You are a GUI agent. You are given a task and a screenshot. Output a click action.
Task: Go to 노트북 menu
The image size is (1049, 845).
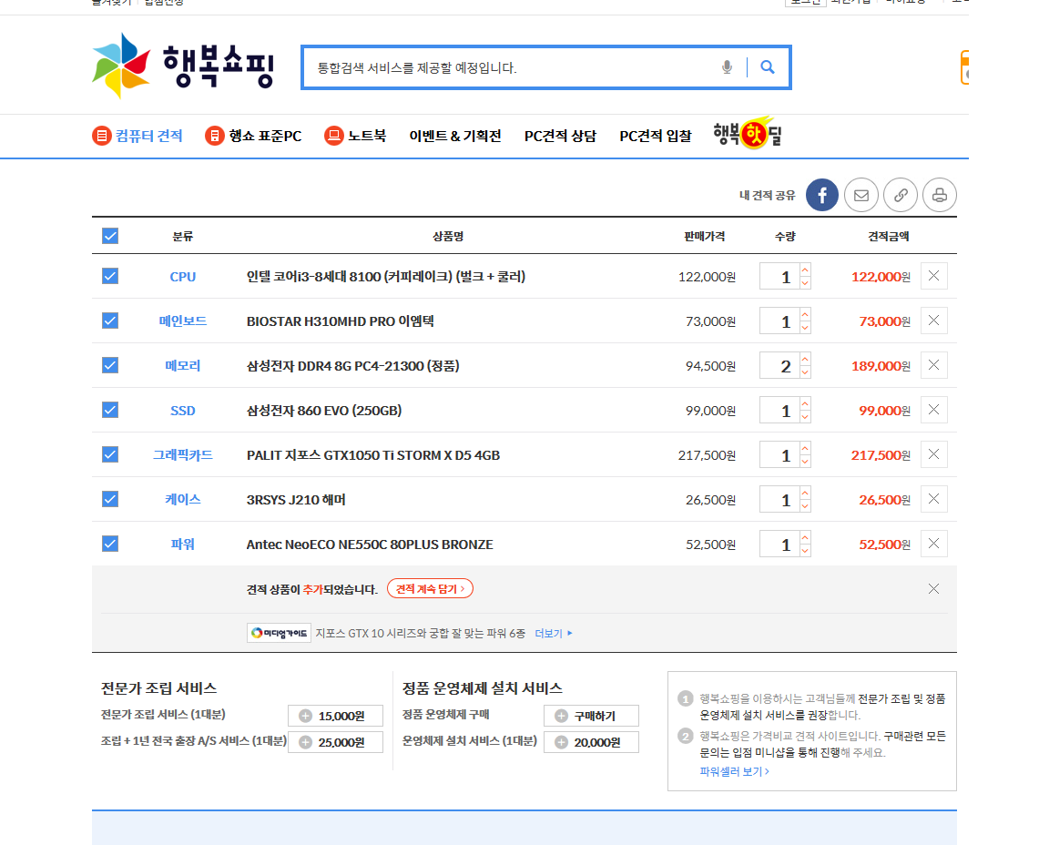(x=354, y=136)
